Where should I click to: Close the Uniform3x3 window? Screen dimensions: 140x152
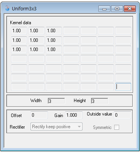point(130,9)
